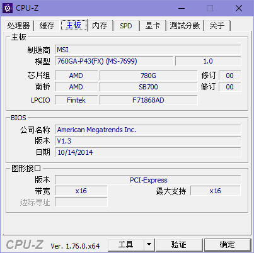Click the empty 边际寻址 field
This screenshot has width=254, height=253.
[81, 202]
